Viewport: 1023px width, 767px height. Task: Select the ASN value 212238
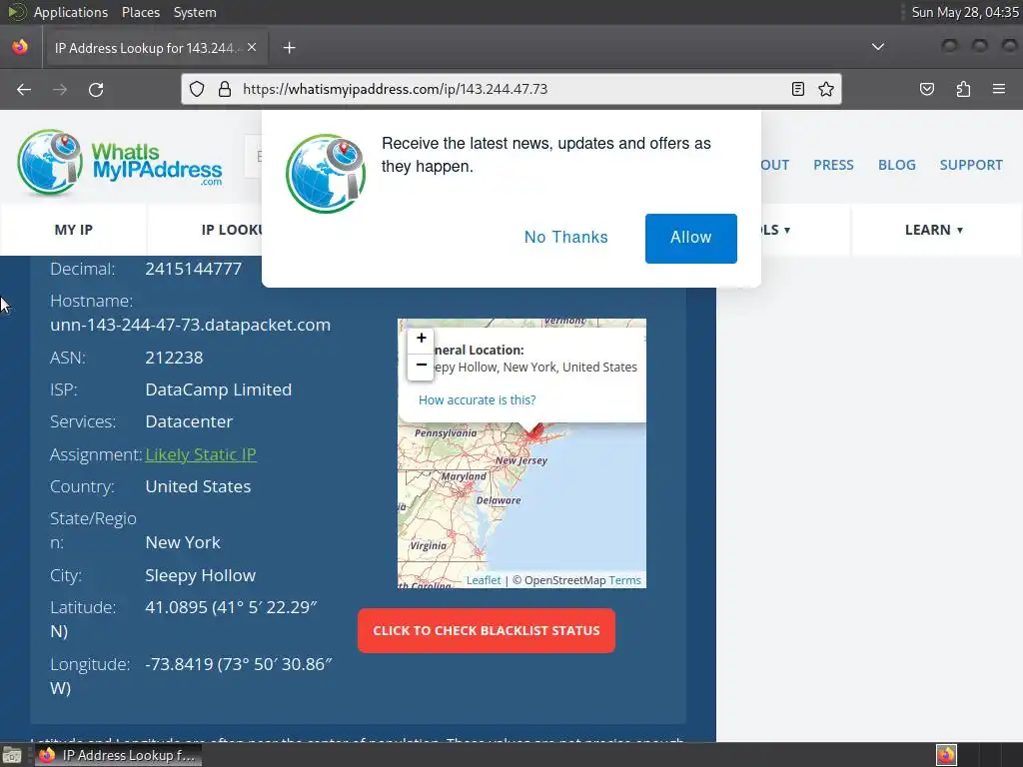(174, 358)
